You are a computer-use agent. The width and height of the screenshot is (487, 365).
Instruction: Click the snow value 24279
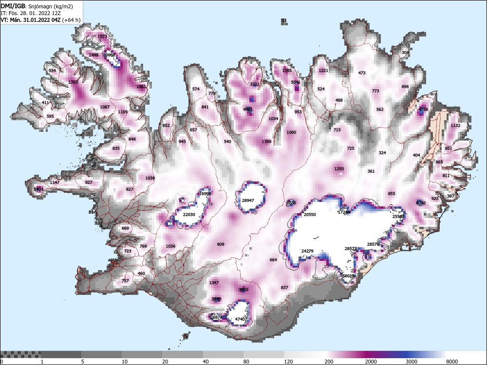[x=307, y=251]
